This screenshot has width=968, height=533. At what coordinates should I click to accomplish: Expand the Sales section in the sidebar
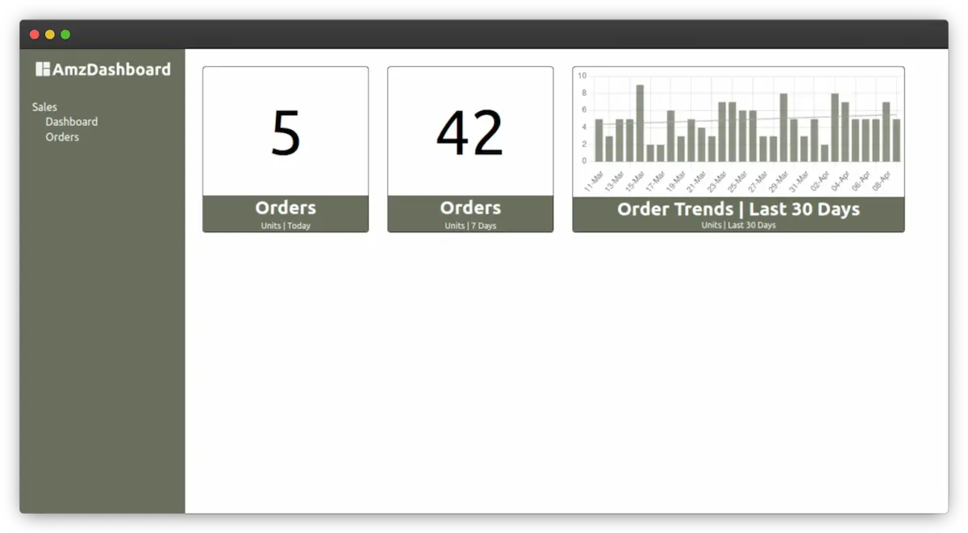click(x=44, y=106)
